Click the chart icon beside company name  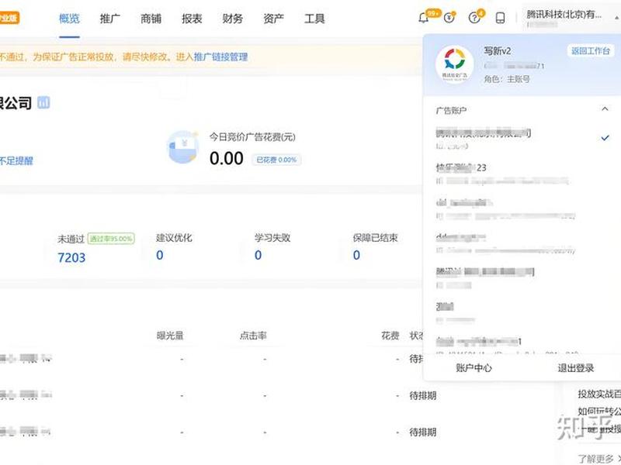pyautogui.click(x=43, y=103)
